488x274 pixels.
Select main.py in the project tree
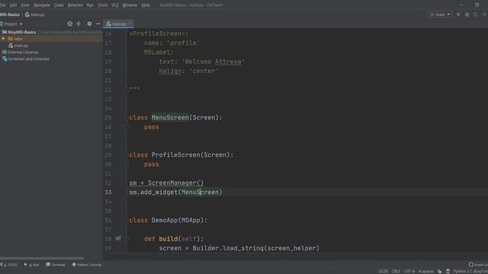pyautogui.click(x=18, y=46)
